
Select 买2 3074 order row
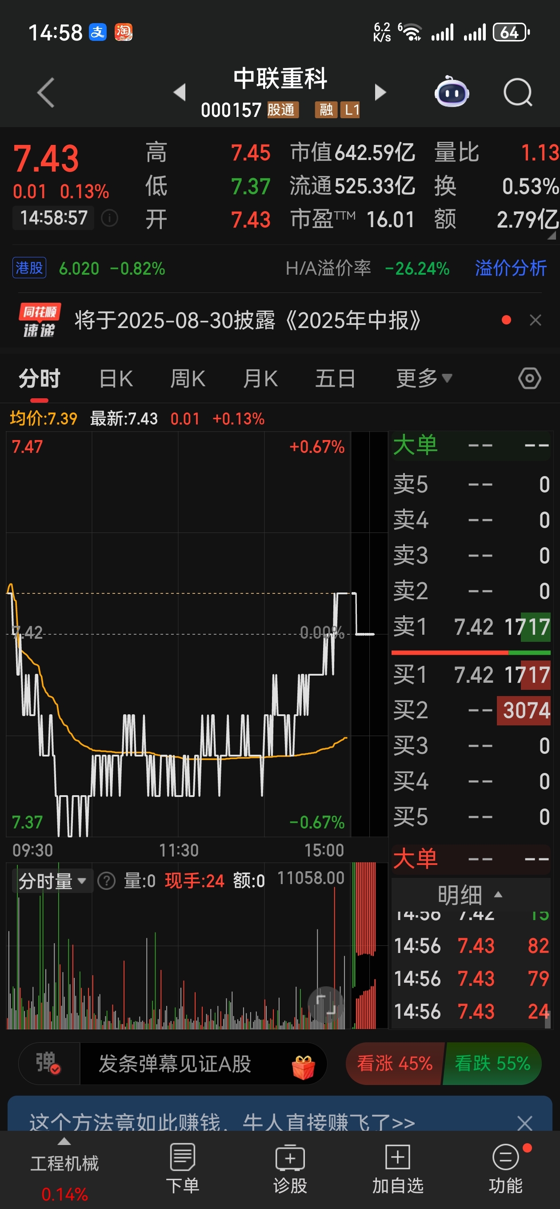pos(471,710)
